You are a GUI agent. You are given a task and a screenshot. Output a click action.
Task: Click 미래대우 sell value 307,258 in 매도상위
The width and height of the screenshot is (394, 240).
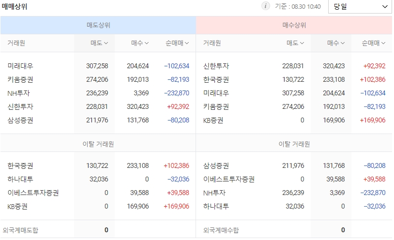(97, 66)
